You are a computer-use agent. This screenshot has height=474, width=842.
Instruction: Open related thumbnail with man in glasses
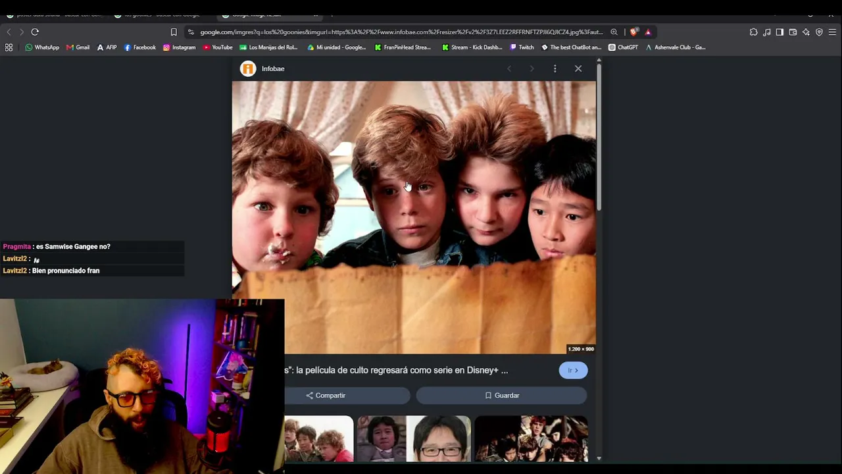tap(414, 438)
